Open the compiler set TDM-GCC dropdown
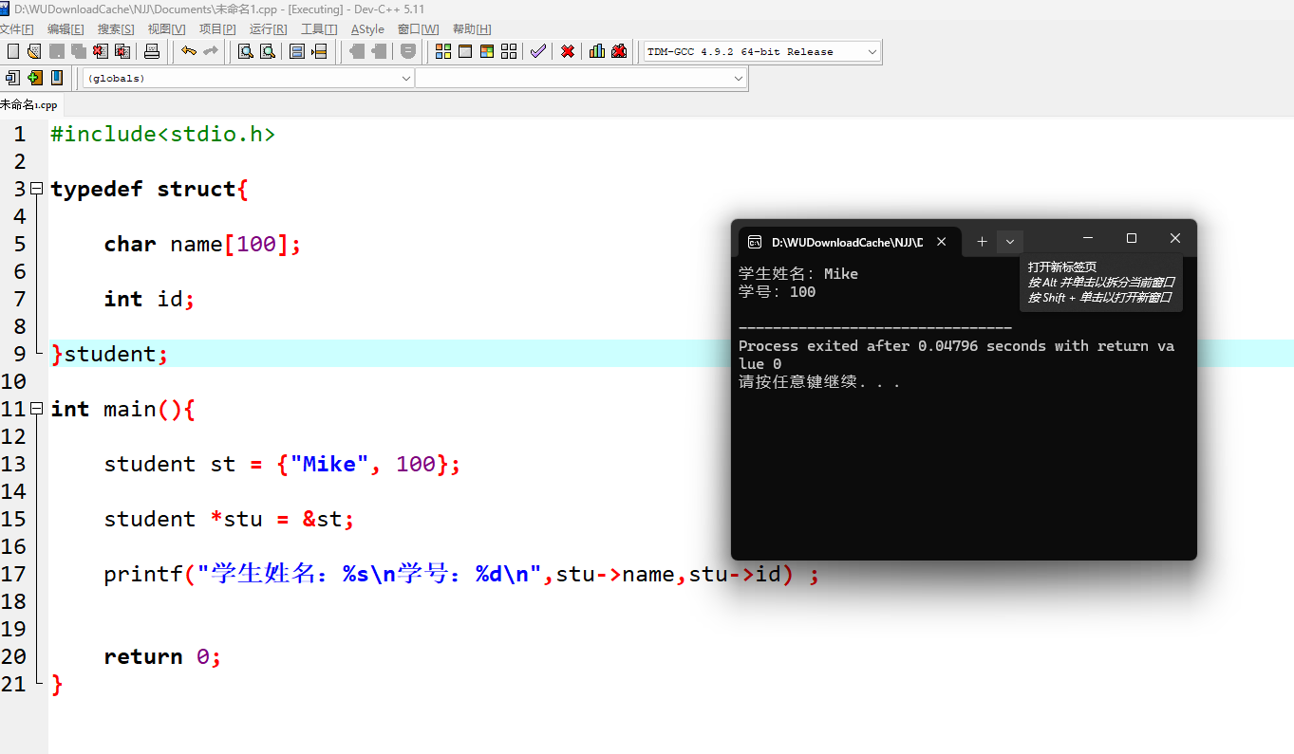The width and height of the screenshot is (1294, 754). 762,52
